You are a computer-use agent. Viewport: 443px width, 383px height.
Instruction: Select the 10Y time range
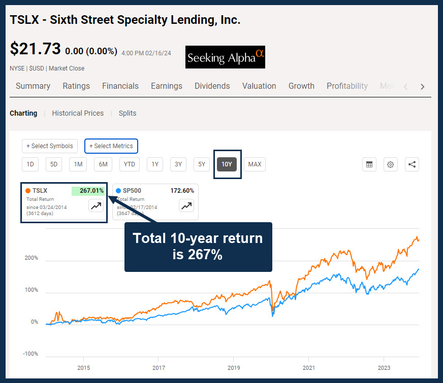227,164
